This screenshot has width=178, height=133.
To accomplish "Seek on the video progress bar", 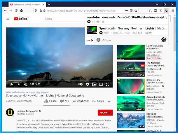I will [59, 81].
